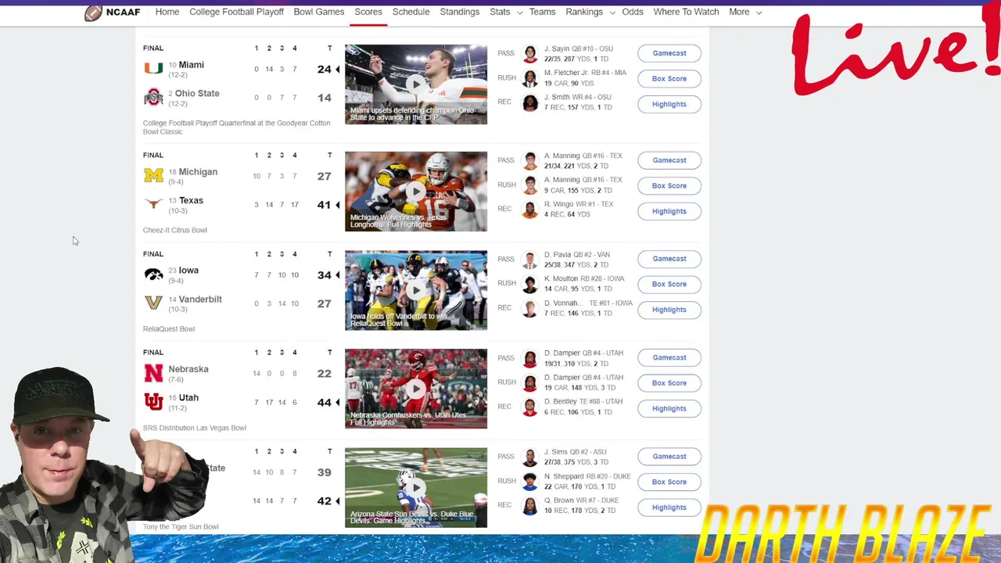1001x563 pixels.
Task: Click the Texas Longhorns logo
Action: (x=153, y=204)
